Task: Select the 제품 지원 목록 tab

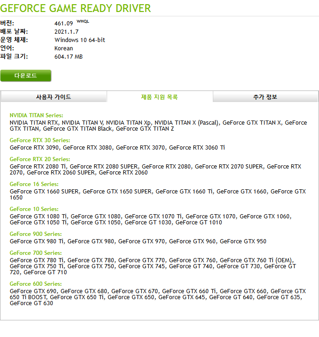Action: (x=160, y=97)
